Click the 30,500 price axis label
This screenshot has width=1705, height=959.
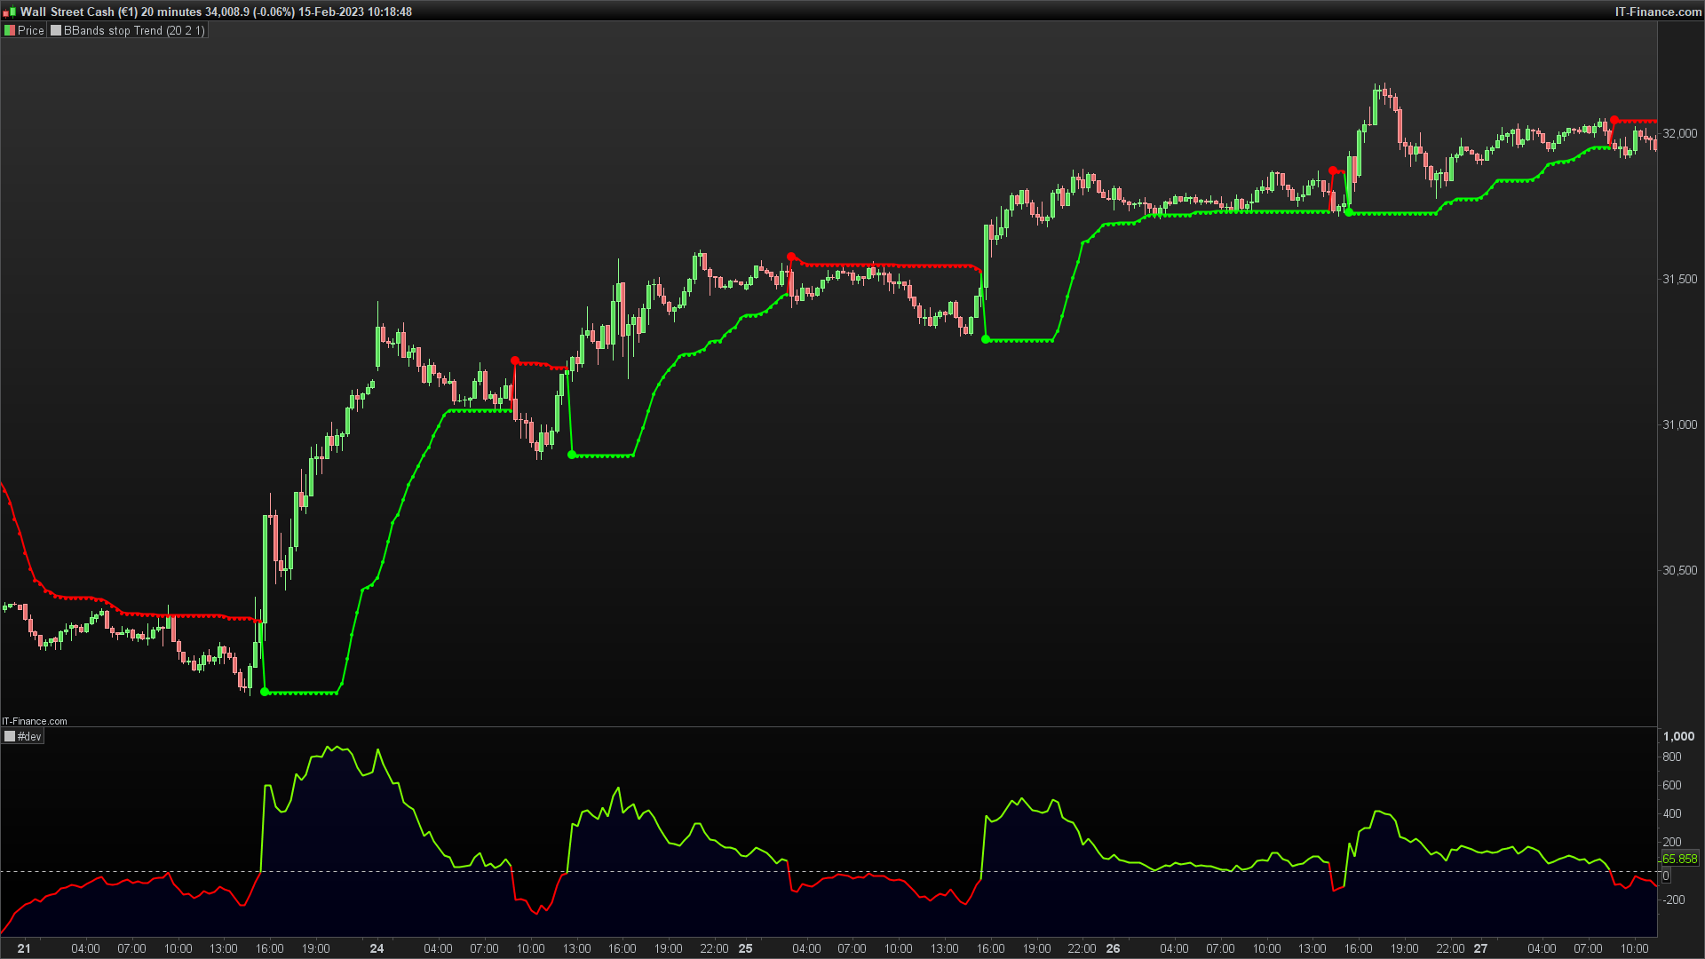[1679, 570]
